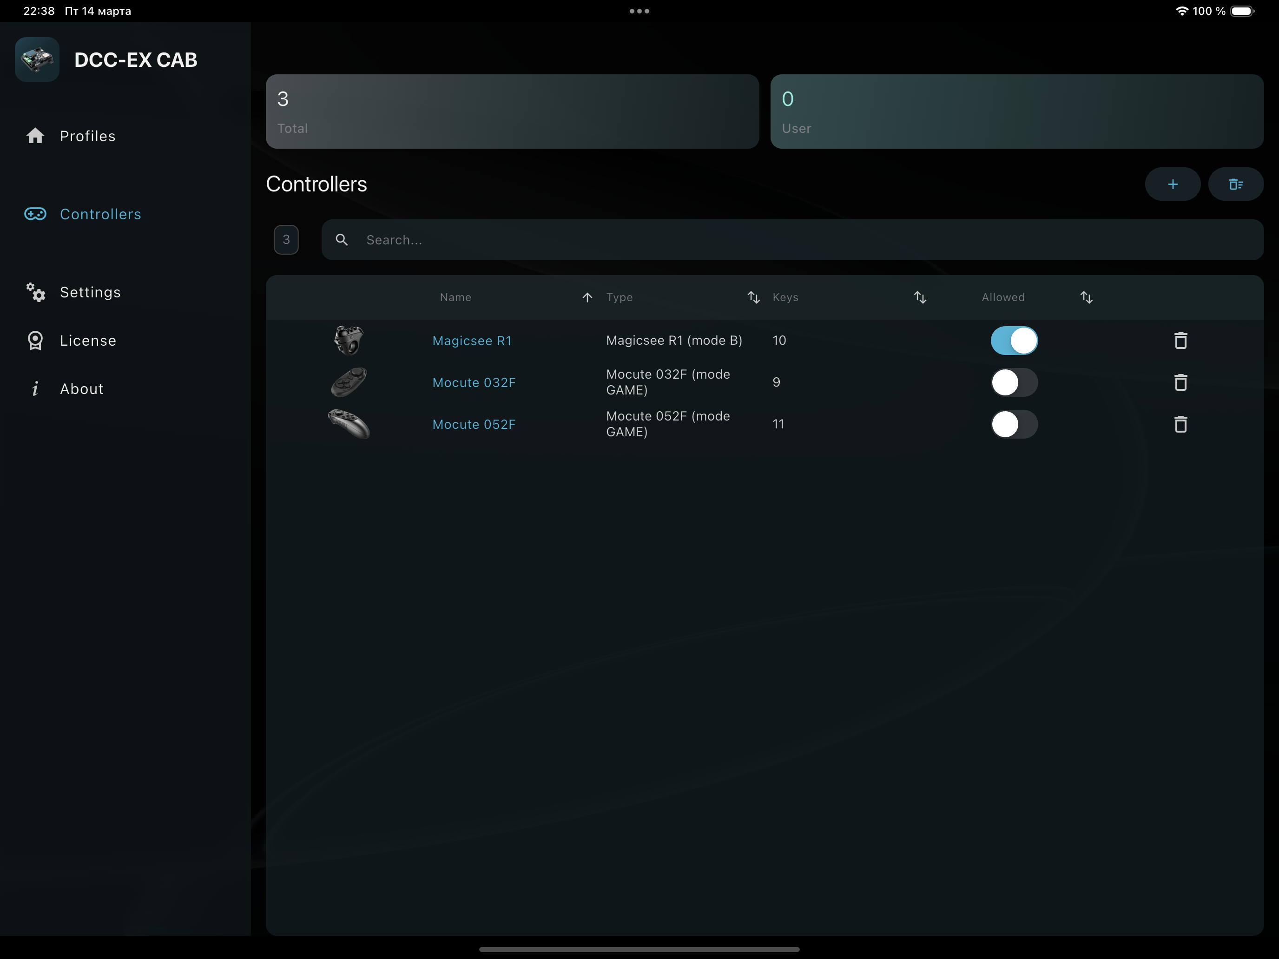
Task: Open the Mocute 032F link
Action: [x=474, y=383]
